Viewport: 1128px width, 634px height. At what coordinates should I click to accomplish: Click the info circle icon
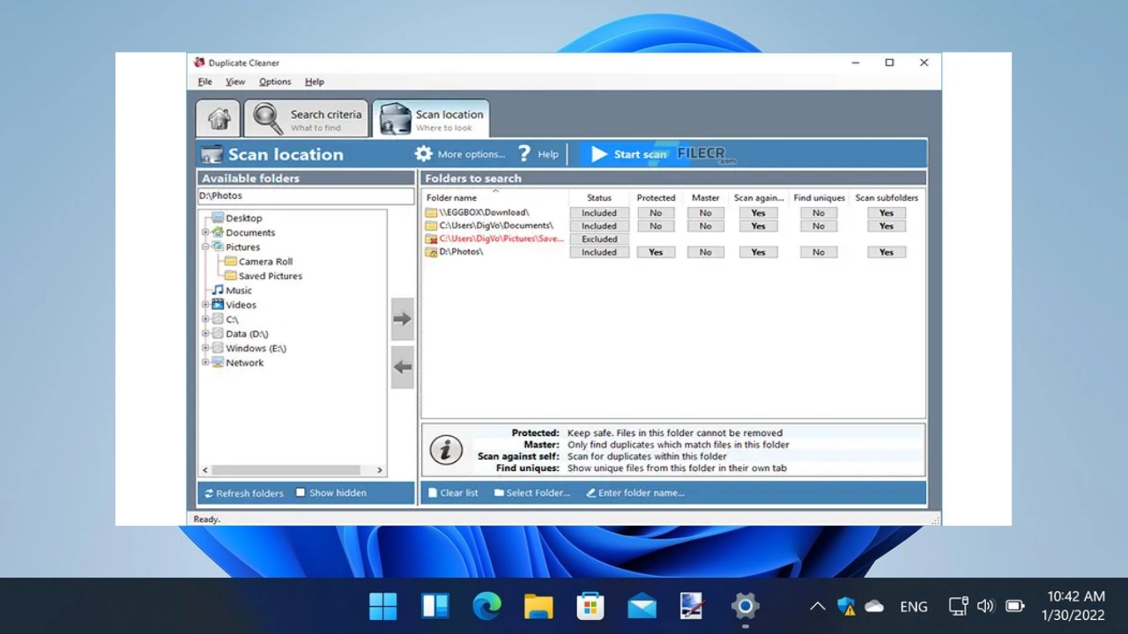[x=446, y=450]
